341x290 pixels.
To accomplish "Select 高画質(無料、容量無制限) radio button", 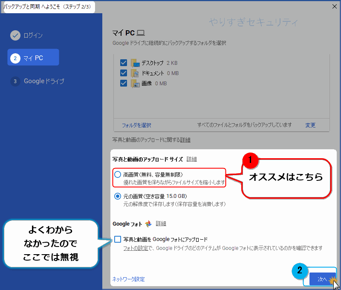I will pos(118,174).
